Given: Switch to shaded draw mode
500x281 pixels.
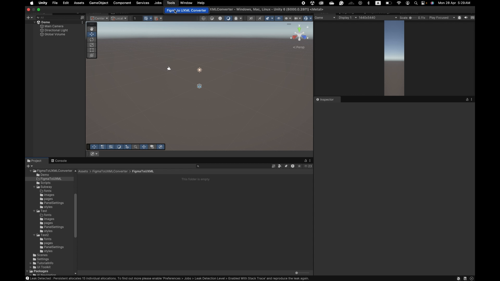Looking at the screenshot, I should point(228,18).
